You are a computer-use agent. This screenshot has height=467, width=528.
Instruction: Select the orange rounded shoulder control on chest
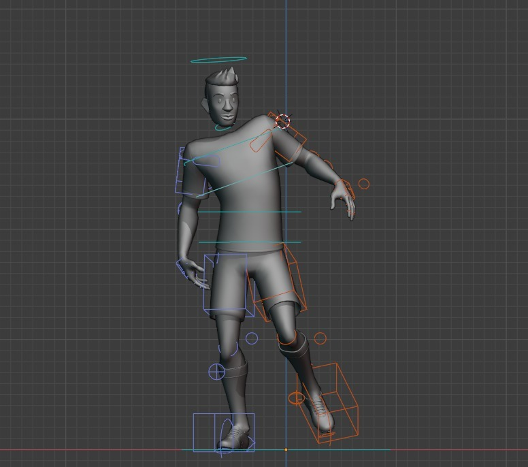tap(261, 140)
